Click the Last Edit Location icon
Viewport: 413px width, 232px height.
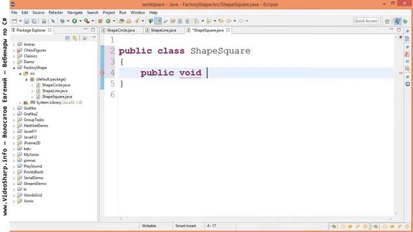[x=221, y=21]
